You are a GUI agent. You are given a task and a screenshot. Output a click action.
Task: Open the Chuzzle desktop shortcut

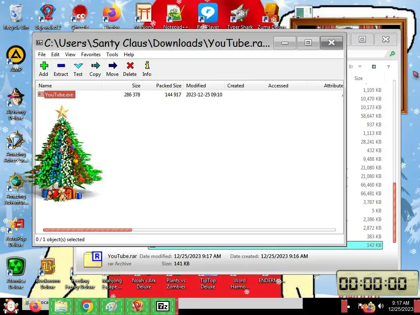pos(80,16)
